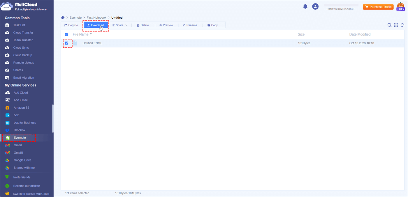This screenshot has height=197, width=408.
Task: Click the MultCloud logo
Action: coord(23,6)
